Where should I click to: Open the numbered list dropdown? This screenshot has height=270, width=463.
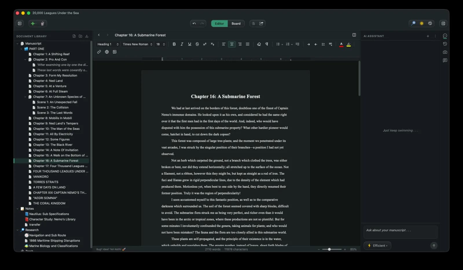[289, 44]
